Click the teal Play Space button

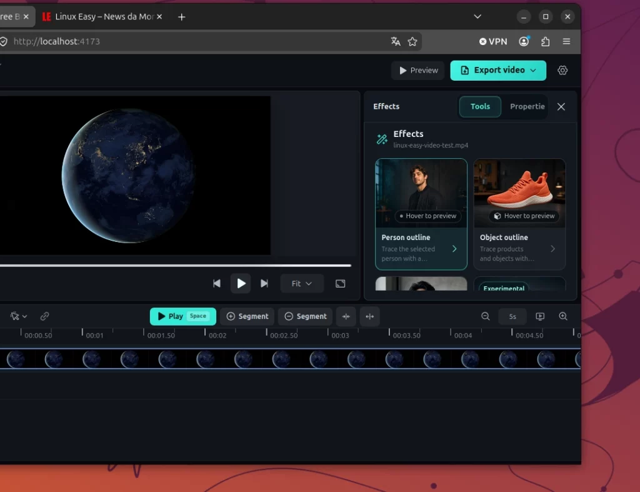[x=183, y=316]
